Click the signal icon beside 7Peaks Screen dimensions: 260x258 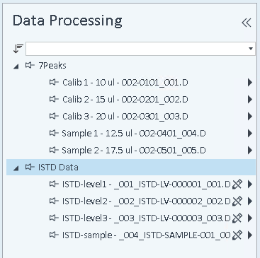pos(30,65)
